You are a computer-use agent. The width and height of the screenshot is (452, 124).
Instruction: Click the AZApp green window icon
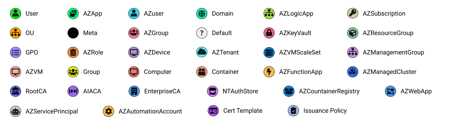pos(73,13)
